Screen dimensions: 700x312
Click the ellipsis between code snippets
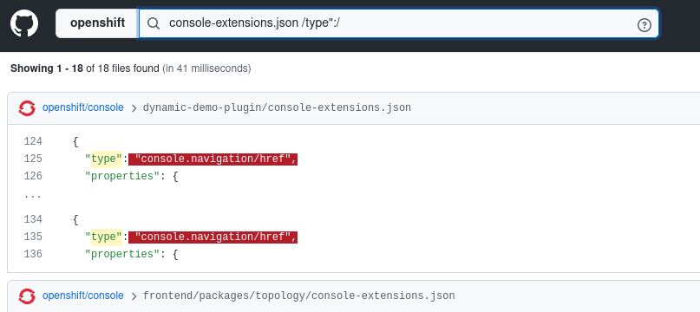click(x=33, y=196)
